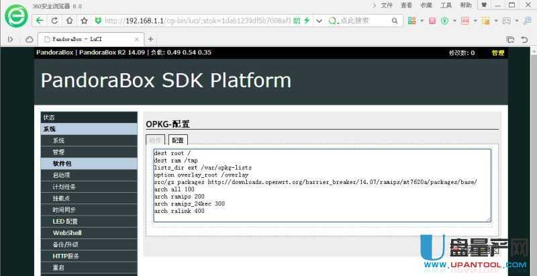The width and height of the screenshot is (537, 276).
Task: Click the 360 browser logo
Action: coord(15,15)
